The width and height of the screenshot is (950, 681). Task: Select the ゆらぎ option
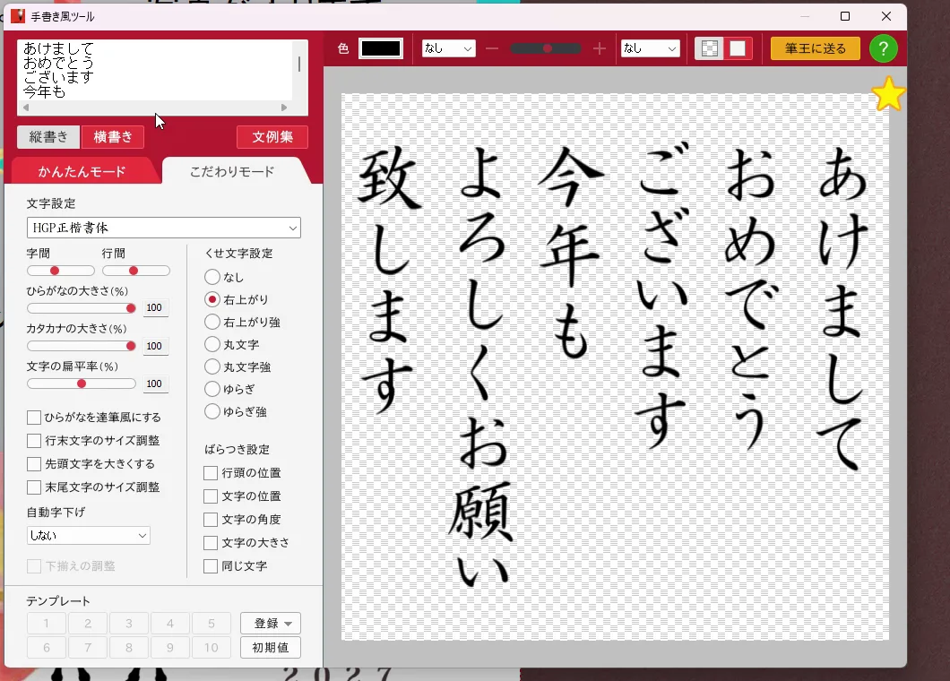point(212,389)
